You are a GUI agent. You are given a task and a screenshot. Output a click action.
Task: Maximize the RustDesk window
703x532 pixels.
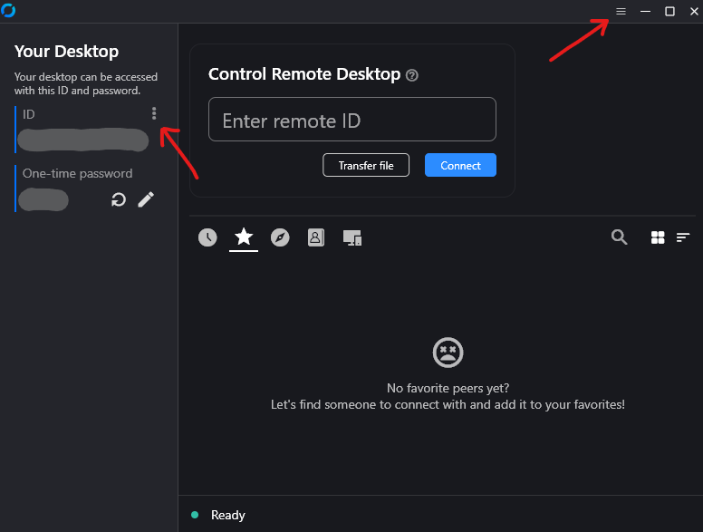(669, 11)
